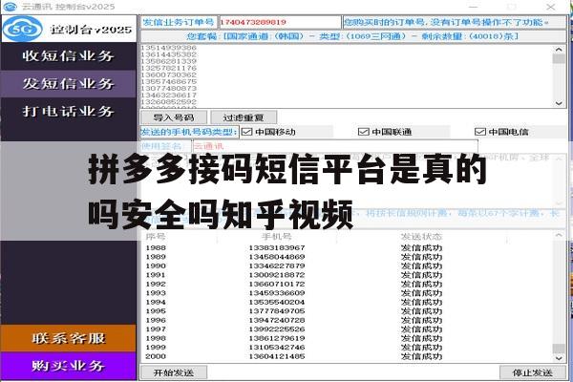
Task: Toggle 中国联通 checkbox
Action: pos(363,132)
